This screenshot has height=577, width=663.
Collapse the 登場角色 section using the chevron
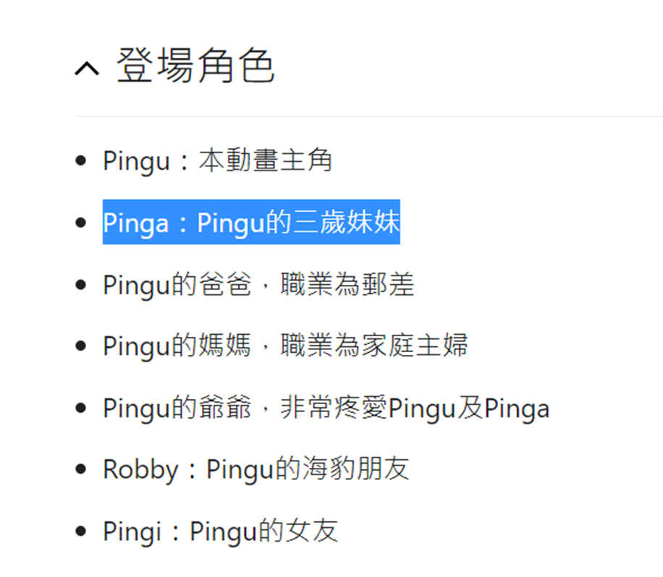(x=87, y=68)
